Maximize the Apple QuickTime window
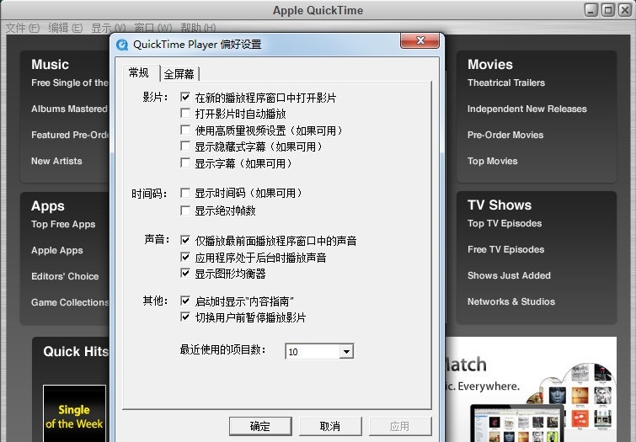The width and height of the screenshot is (636, 442). click(607, 10)
